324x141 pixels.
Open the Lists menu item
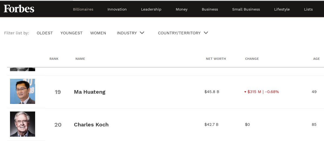(x=308, y=9)
